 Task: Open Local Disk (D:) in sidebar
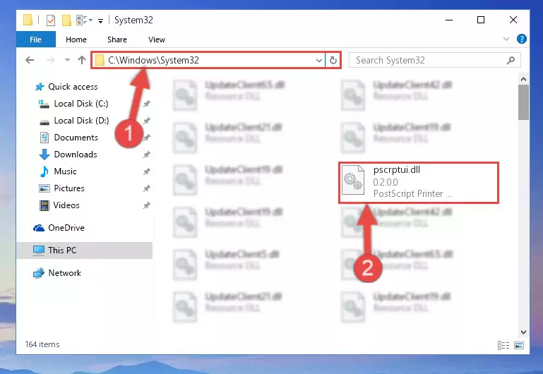pyautogui.click(x=81, y=121)
